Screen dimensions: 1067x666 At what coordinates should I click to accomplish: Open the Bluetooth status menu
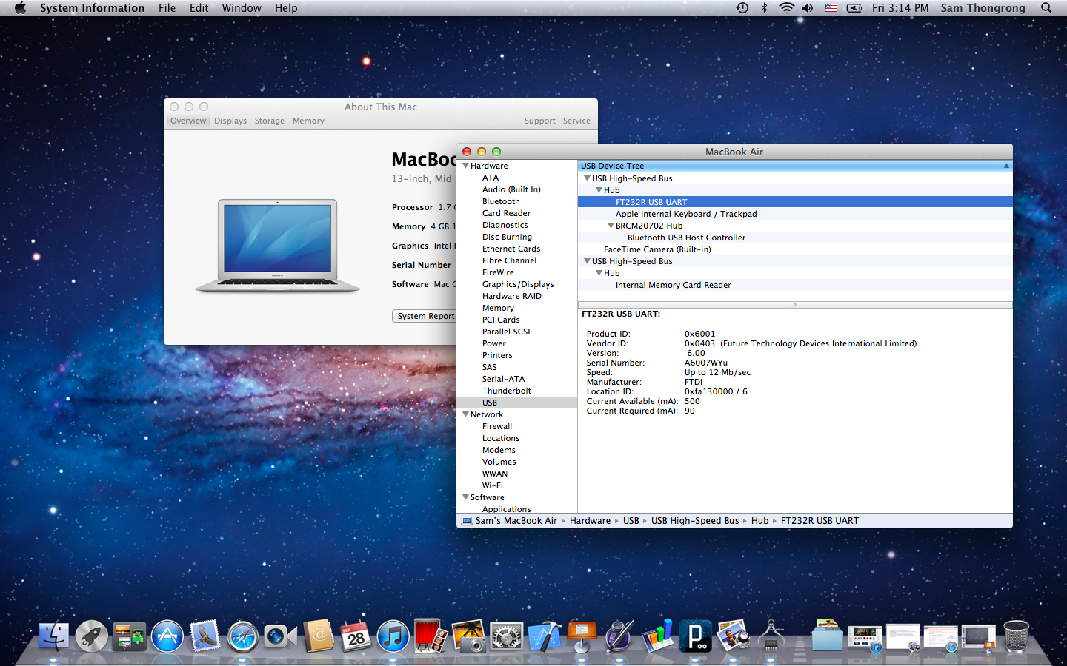[x=764, y=8]
